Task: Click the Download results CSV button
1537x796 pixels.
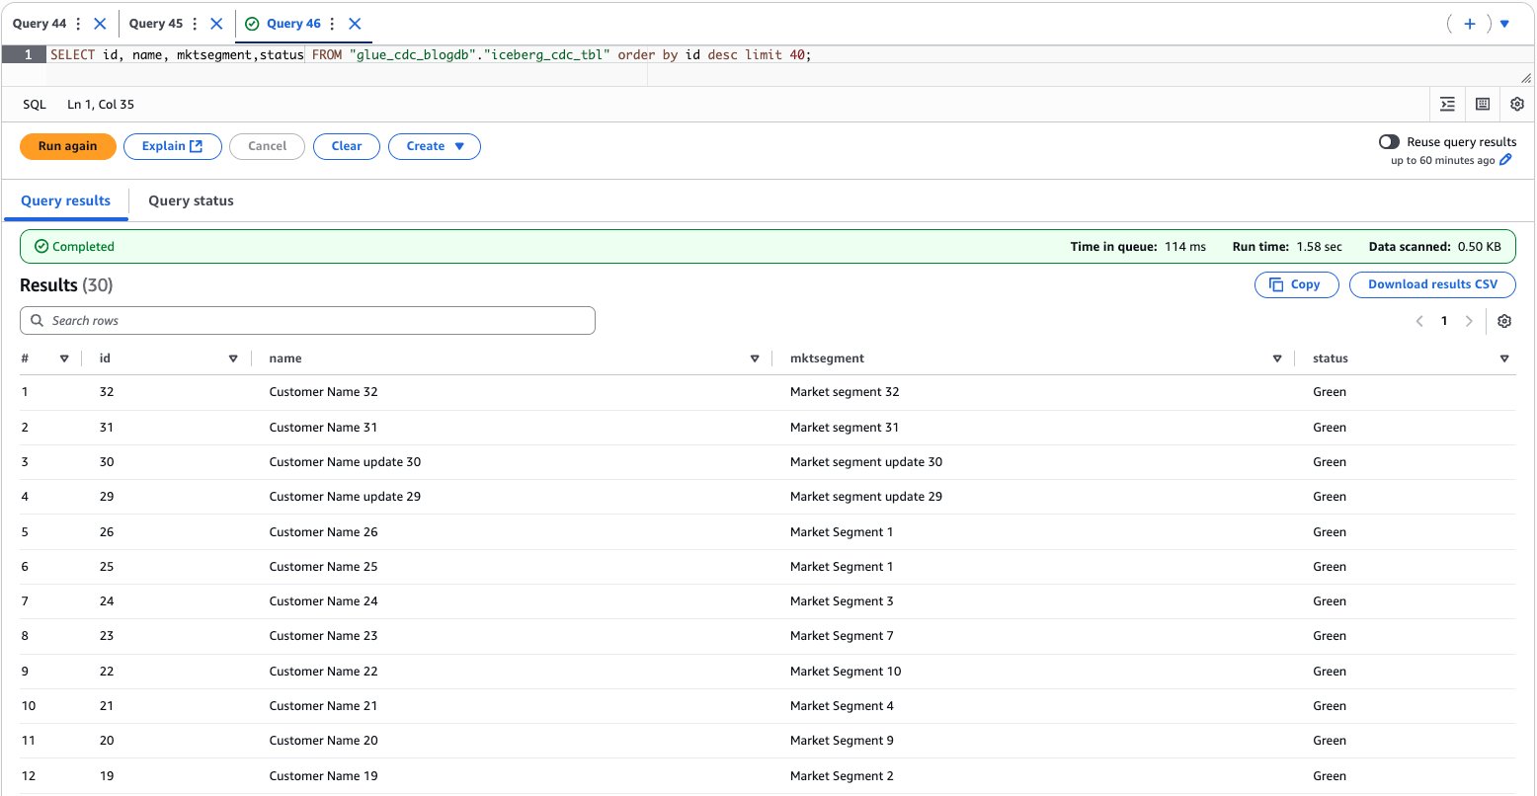Action: click(x=1431, y=284)
